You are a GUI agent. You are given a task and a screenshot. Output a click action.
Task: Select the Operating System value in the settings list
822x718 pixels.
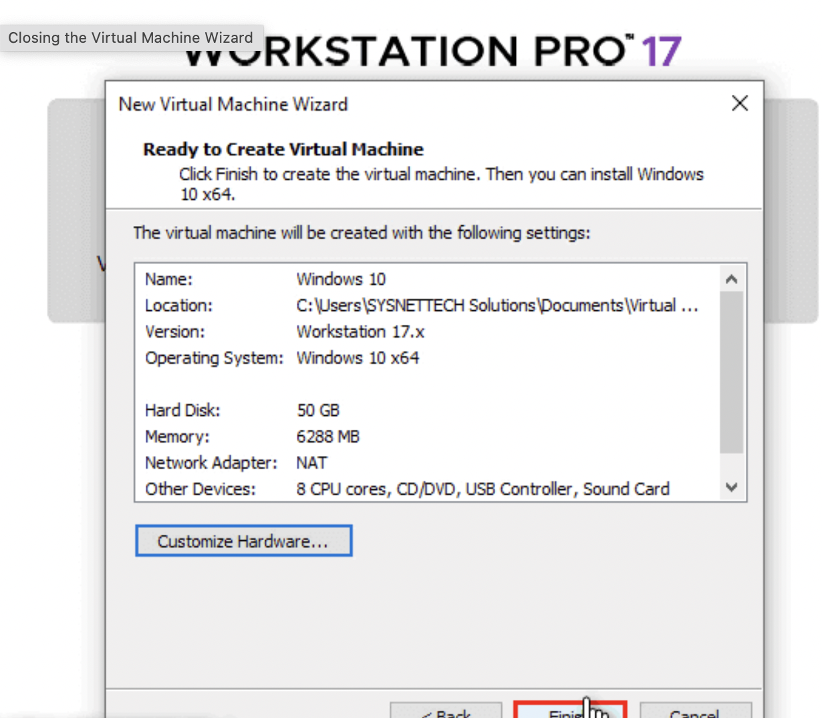(x=358, y=358)
